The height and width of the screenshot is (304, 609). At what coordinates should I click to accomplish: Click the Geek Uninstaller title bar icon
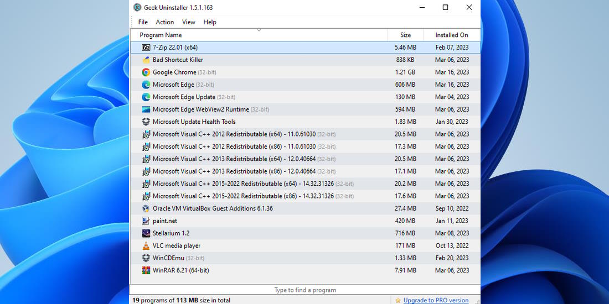click(x=137, y=7)
